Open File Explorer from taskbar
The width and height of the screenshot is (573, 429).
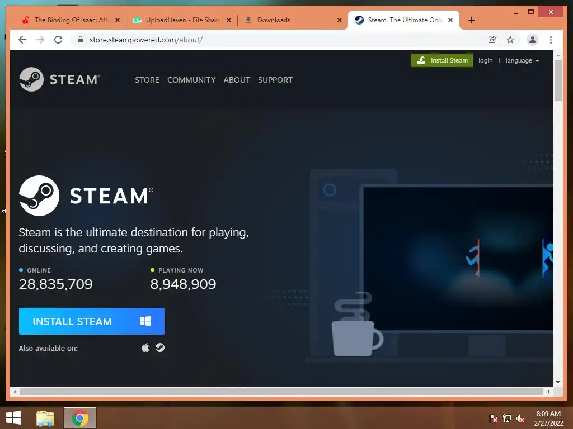[45, 418]
